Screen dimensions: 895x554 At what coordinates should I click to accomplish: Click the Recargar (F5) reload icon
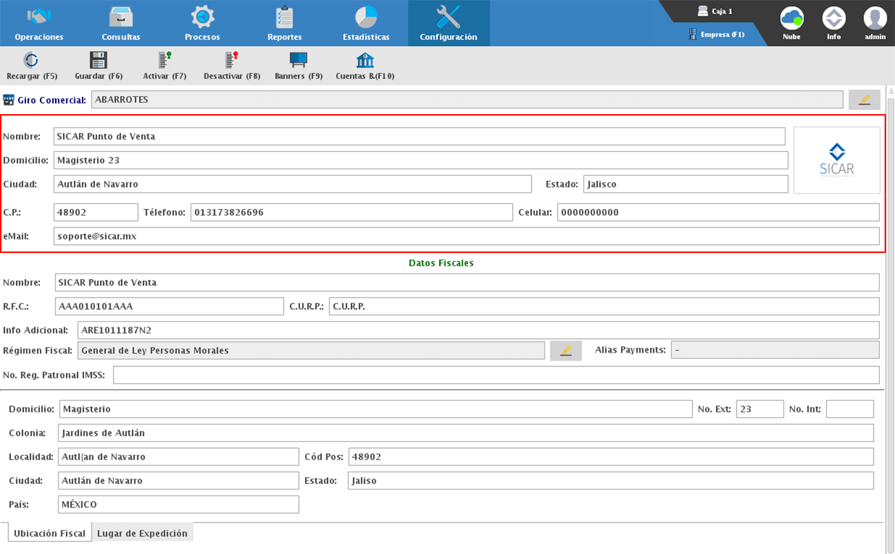coord(31,60)
